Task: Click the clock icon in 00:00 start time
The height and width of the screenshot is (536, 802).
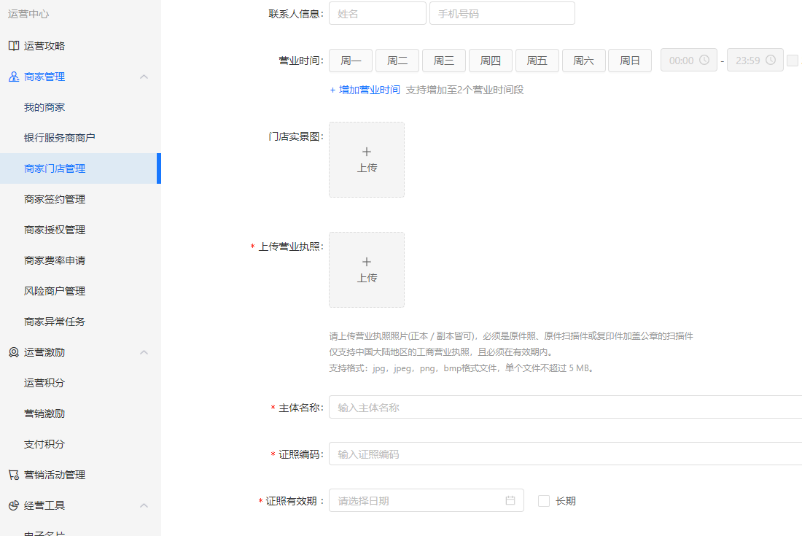Action: pyautogui.click(x=704, y=61)
